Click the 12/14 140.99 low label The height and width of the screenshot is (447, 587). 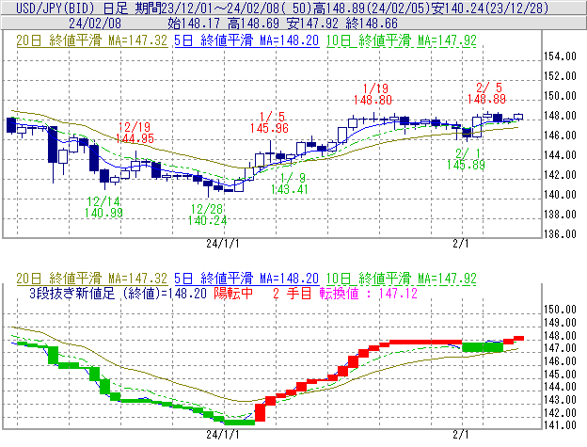(103, 207)
